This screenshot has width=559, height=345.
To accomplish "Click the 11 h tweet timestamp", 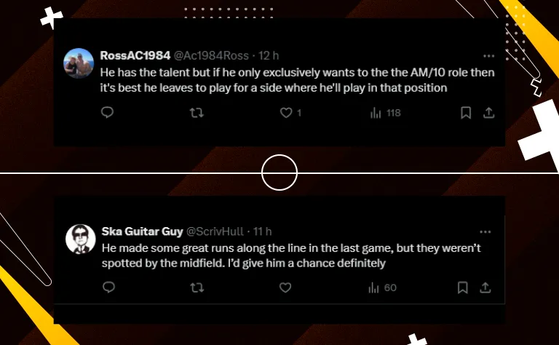I will click(x=262, y=231).
